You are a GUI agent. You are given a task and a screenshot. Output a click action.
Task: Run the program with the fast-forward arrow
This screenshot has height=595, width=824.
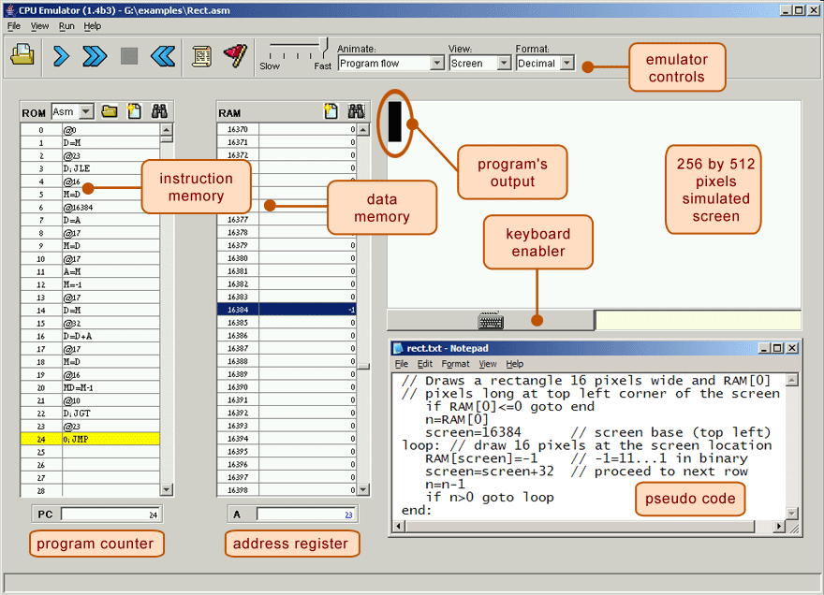pyautogui.click(x=94, y=57)
